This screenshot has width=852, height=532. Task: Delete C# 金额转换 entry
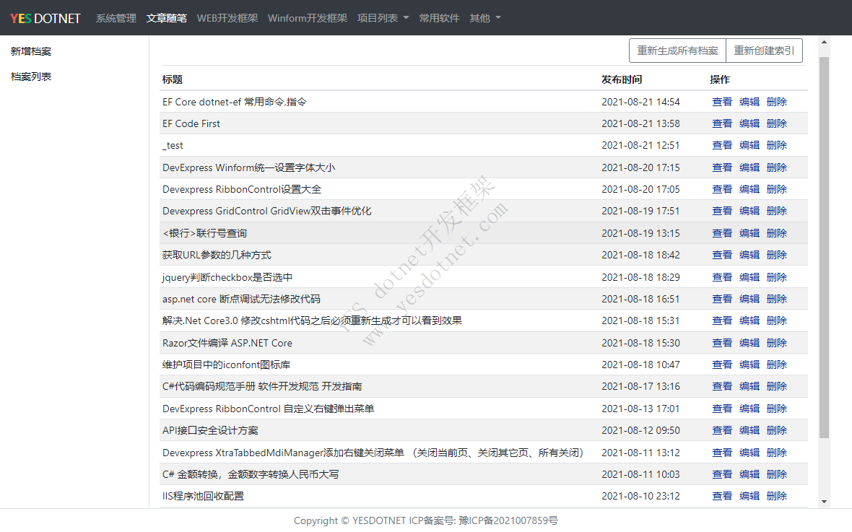(776, 474)
